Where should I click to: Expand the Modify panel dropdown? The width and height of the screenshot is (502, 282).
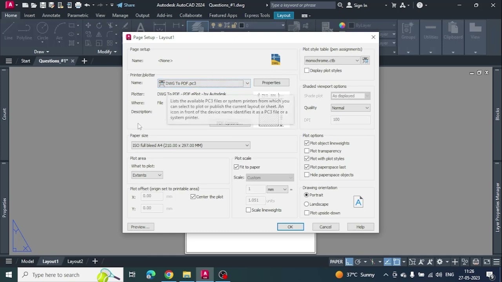click(x=107, y=52)
